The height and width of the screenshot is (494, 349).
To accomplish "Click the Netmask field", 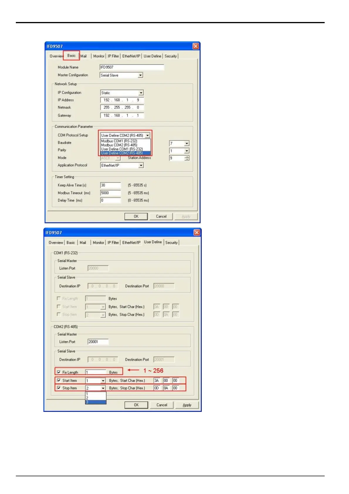I will coord(122,107).
